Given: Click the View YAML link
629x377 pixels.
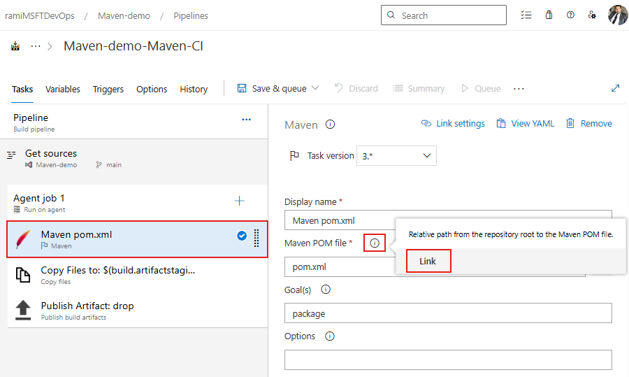Looking at the screenshot, I should pyautogui.click(x=526, y=124).
